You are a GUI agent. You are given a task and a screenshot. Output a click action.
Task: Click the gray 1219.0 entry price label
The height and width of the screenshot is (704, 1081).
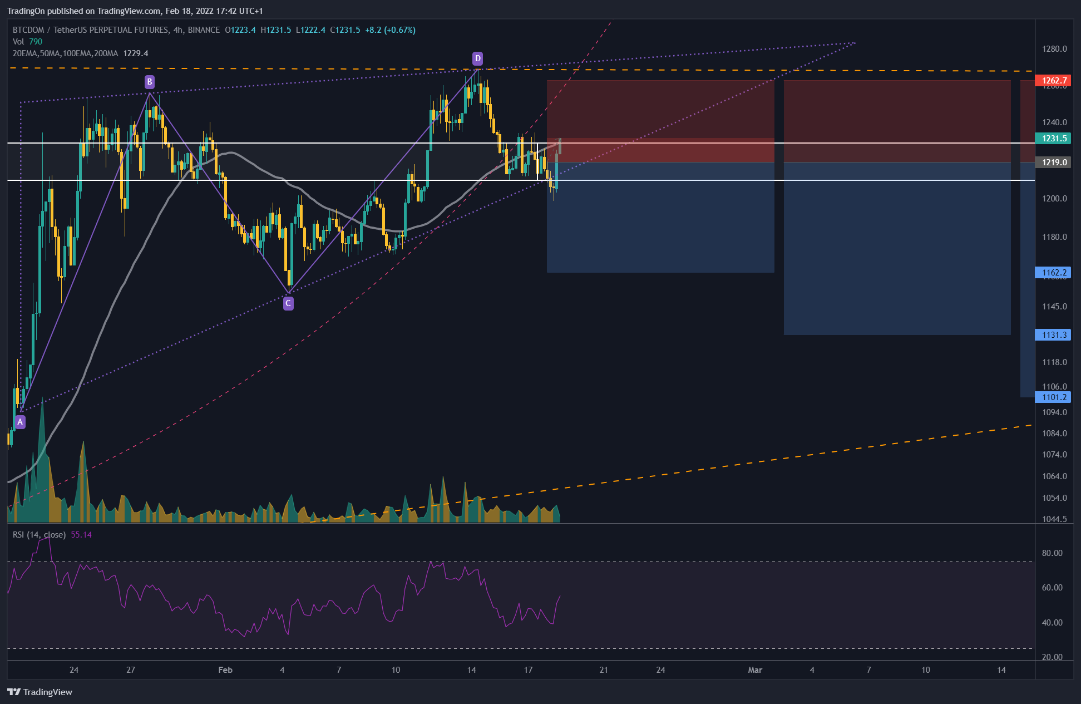click(x=1053, y=163)
